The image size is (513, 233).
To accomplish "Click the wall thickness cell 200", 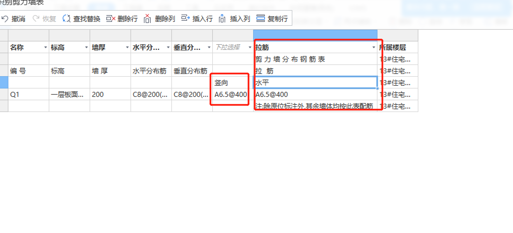I will coord(110,94).
